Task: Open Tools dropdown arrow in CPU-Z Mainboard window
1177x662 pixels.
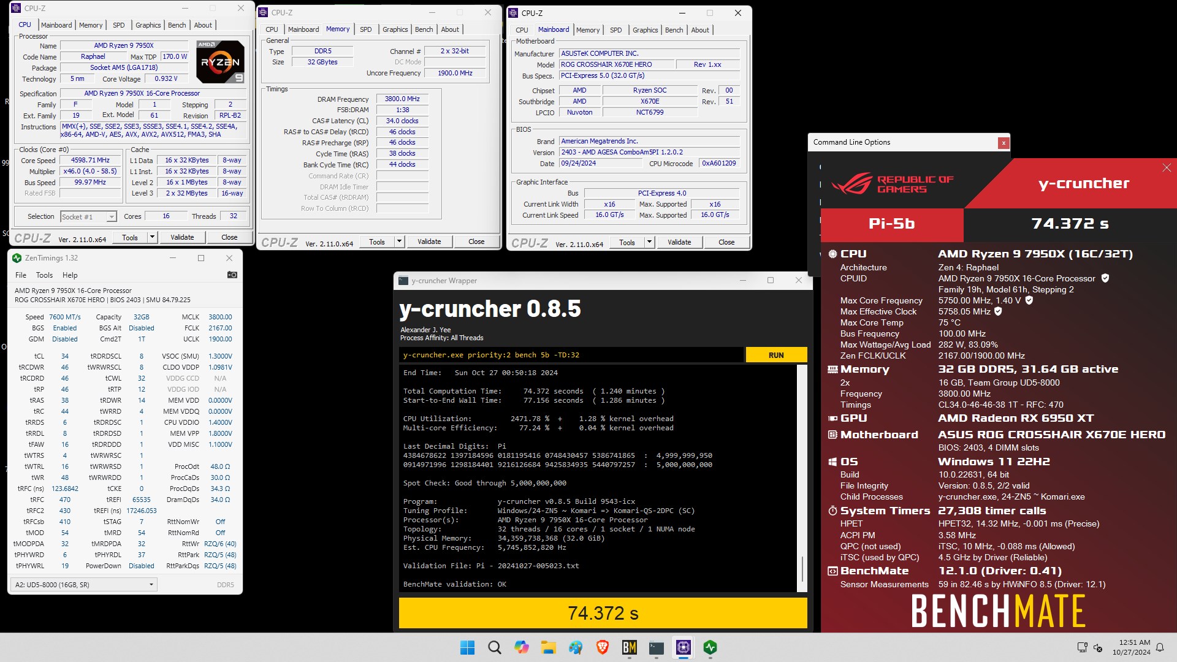Action: 649,242
